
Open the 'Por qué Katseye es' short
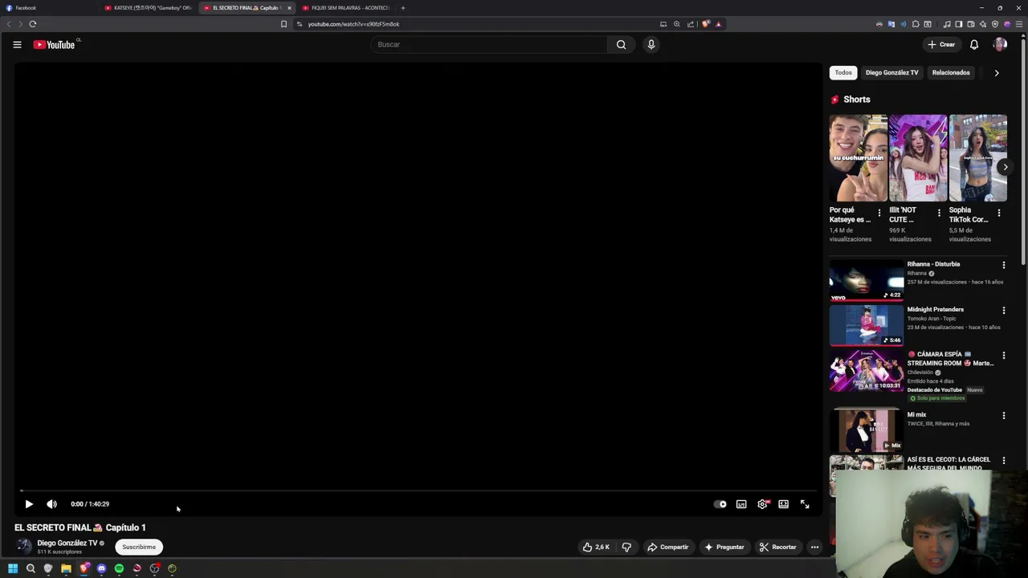tap(859, 158)
